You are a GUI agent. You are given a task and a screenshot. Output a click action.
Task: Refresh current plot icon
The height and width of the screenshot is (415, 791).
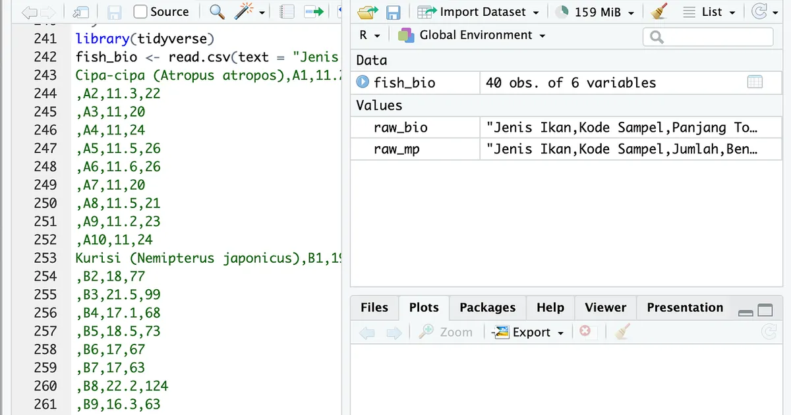pos(768,332)
